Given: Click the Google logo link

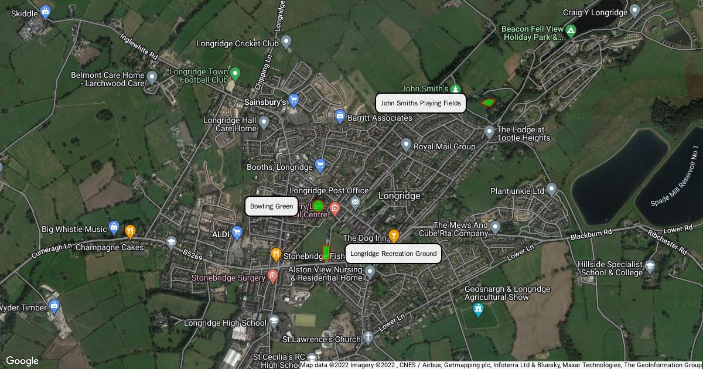Looking at the screenshot, I should [22, 361].
